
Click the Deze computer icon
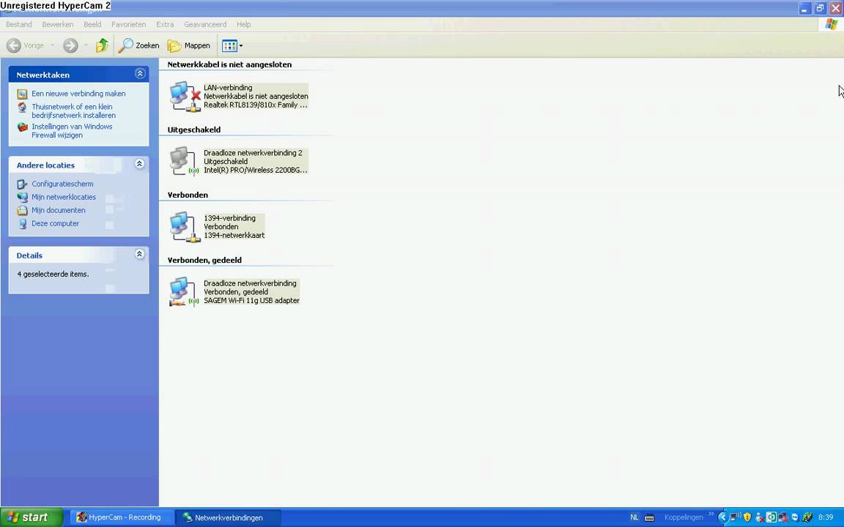22,224
